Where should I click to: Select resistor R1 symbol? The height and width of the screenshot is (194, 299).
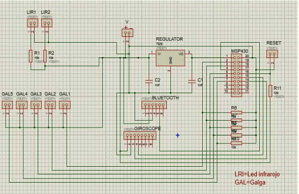tap(31, 56)
